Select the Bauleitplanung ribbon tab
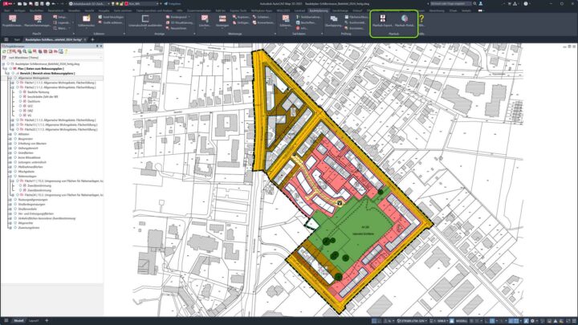 pos(318,10)
